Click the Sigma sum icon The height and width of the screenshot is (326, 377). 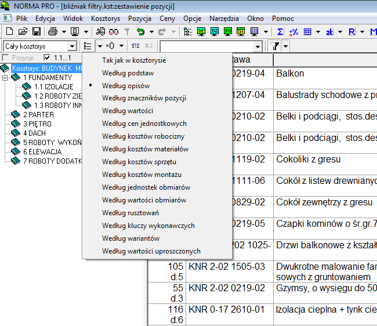click(281, 31)
